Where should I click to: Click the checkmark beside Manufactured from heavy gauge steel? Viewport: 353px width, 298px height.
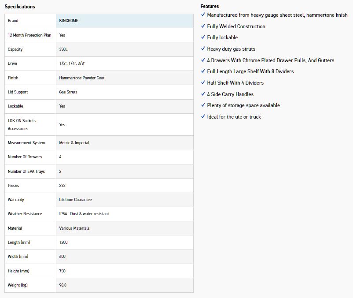click(203, 15)
